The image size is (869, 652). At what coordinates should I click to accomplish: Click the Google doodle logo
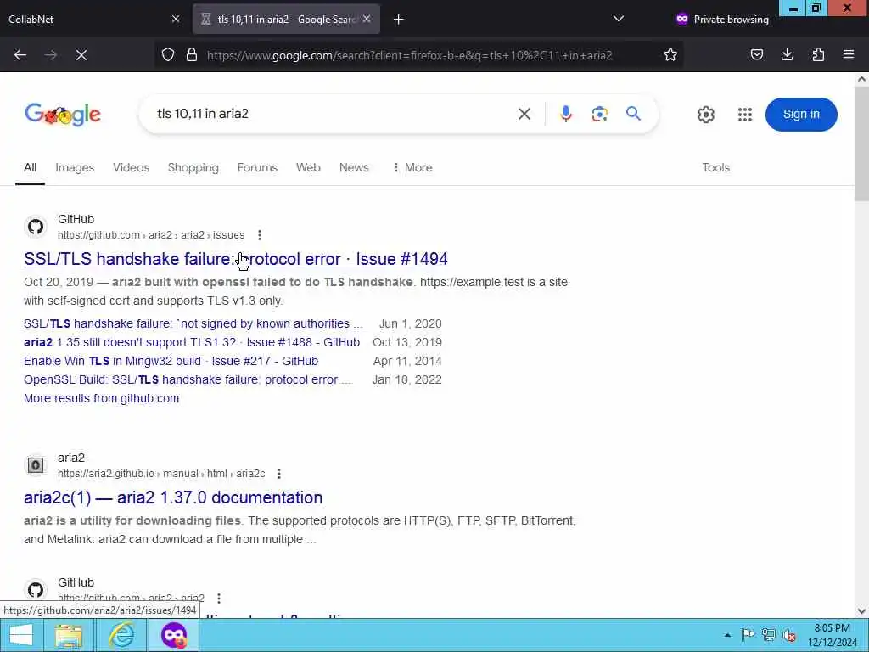(x=63, y=115)
